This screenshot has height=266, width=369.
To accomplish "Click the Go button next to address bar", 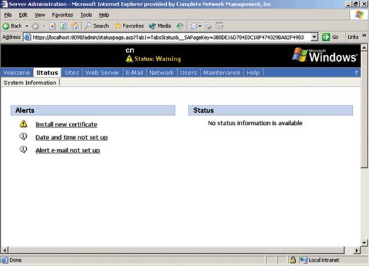I will (x=330, y=37).
